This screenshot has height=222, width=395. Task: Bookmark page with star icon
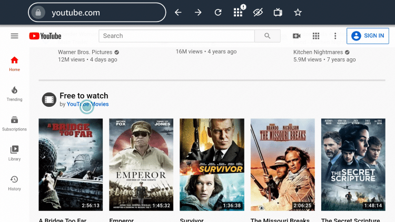coord(298,12)
